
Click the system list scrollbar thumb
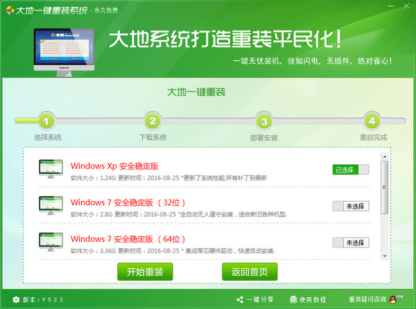pos(384,187)
